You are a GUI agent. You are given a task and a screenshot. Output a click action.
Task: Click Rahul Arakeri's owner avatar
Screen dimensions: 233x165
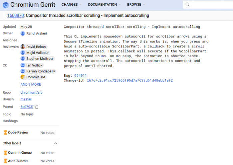coord(23,33)
